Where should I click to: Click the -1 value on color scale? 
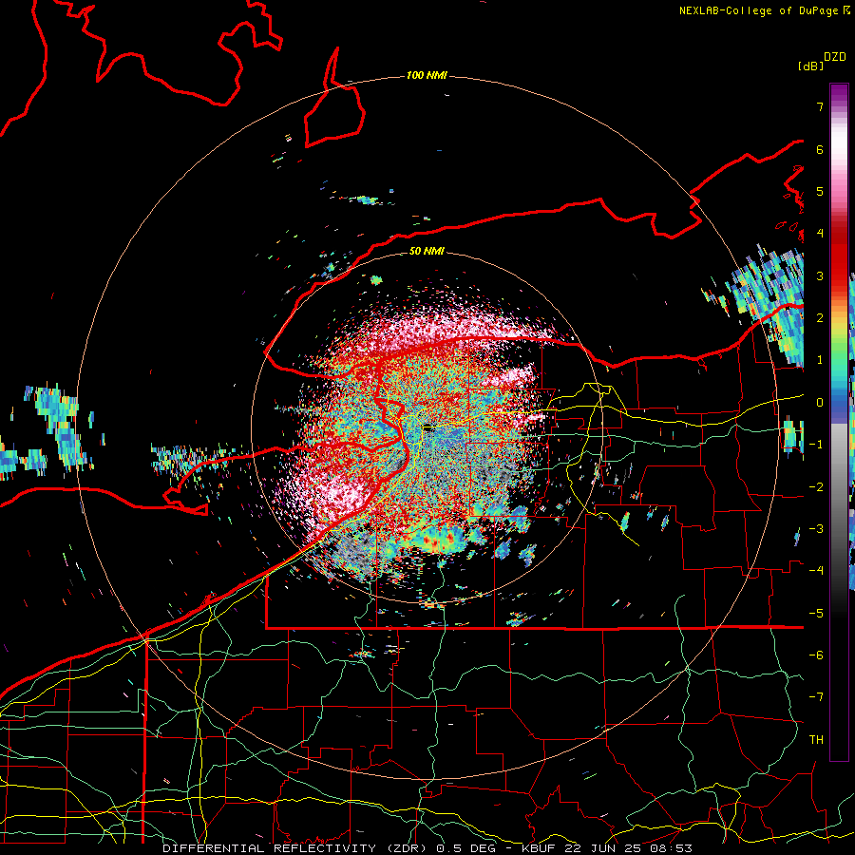click(816, 445)
